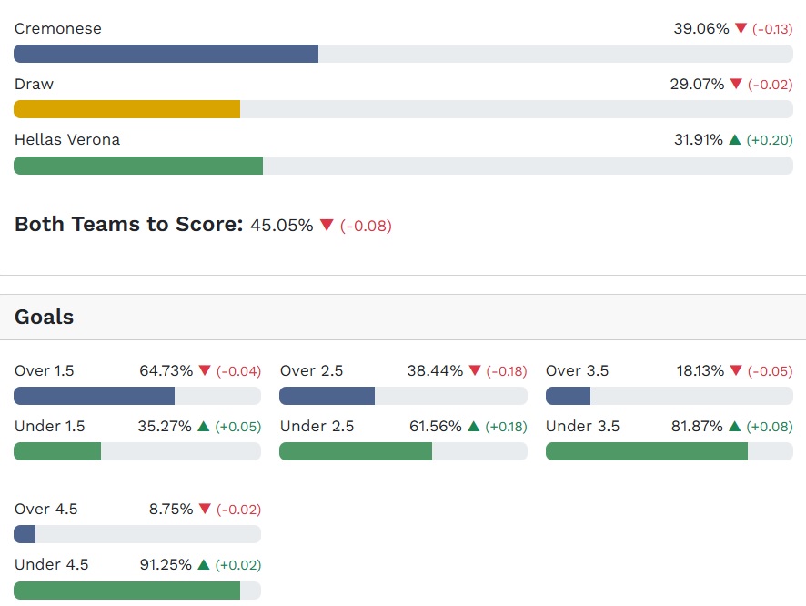The image size is (806, 606).
Task: Click the down arrow next to Both Teams to Score
Action: [x=327, y=225]
